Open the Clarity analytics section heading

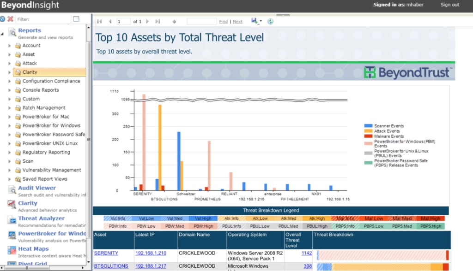click(x=27, y=203)
